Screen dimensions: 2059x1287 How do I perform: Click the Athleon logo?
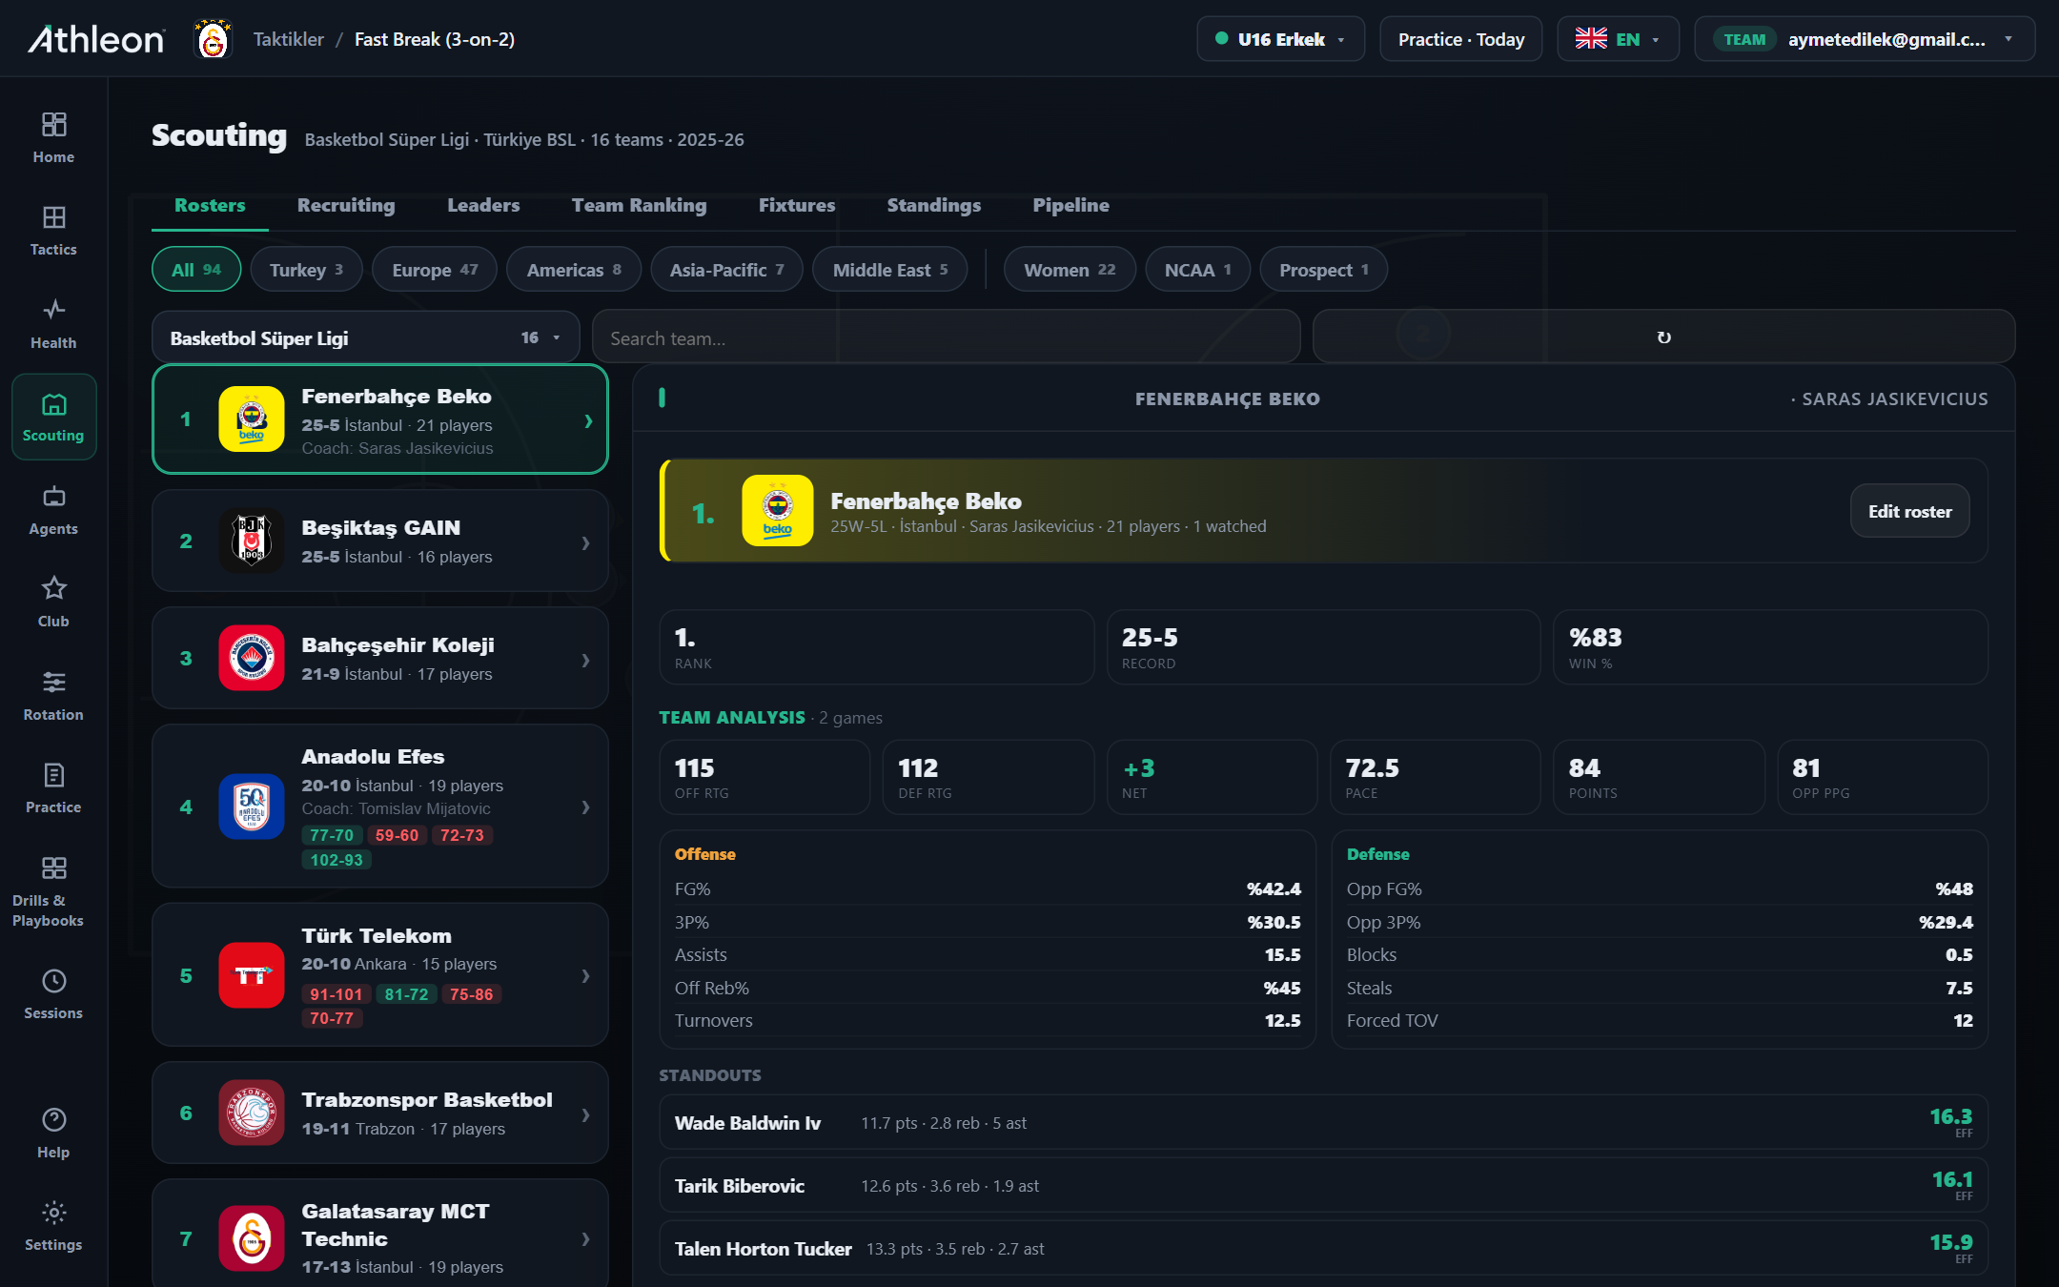[96, 39]
